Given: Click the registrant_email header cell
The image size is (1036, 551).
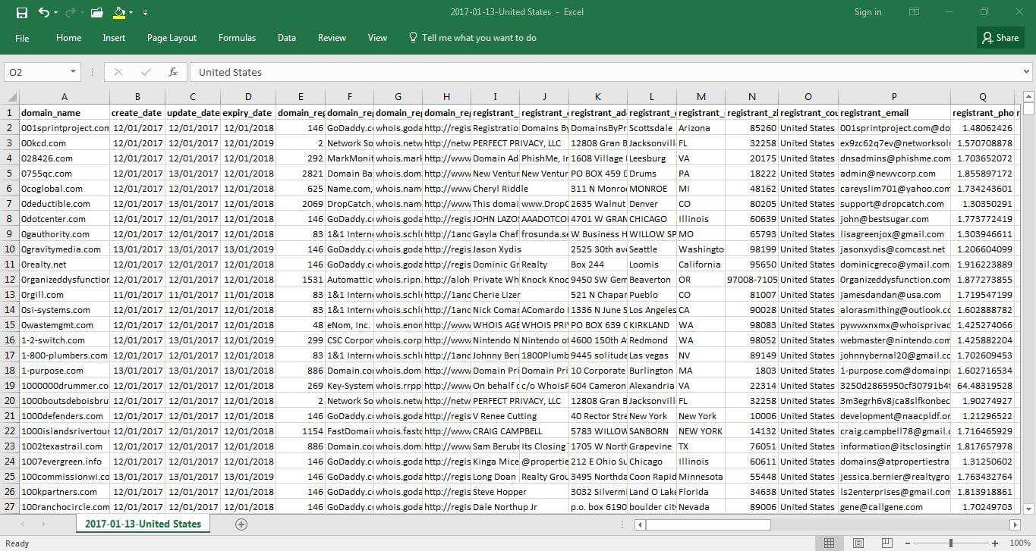Looking at the screenshot, I should [x=894, y=113].
